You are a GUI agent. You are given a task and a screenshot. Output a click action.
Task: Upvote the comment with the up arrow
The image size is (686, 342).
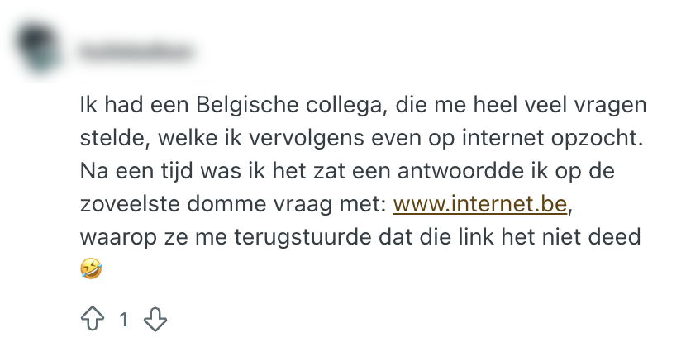click(x=91, y=319)
